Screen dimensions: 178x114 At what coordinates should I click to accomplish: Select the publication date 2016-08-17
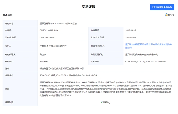point(131,37)
